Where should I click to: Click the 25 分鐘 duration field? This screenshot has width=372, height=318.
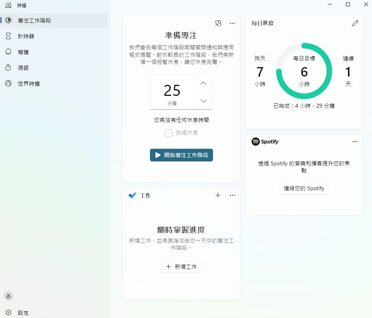click(x=172, y=93)
